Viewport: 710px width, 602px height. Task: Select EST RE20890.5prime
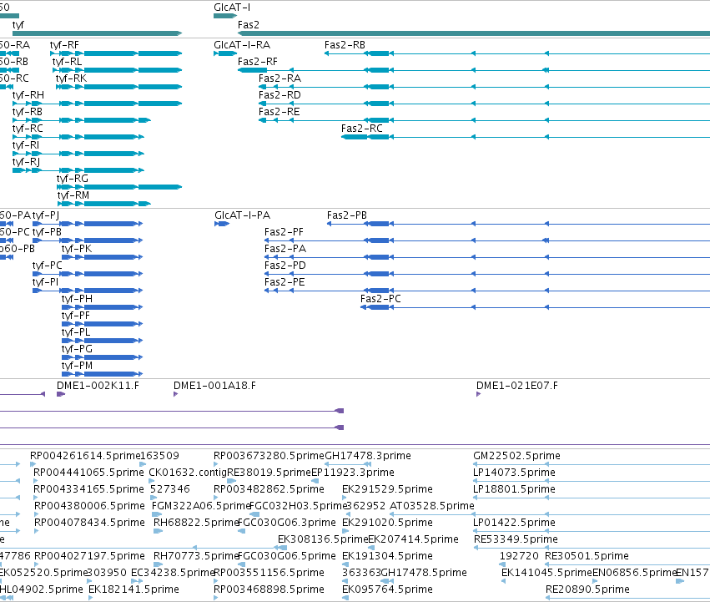point(627,598)
